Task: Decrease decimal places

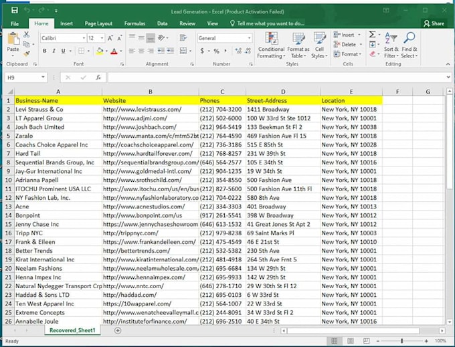Action: [x=248, y=51]
